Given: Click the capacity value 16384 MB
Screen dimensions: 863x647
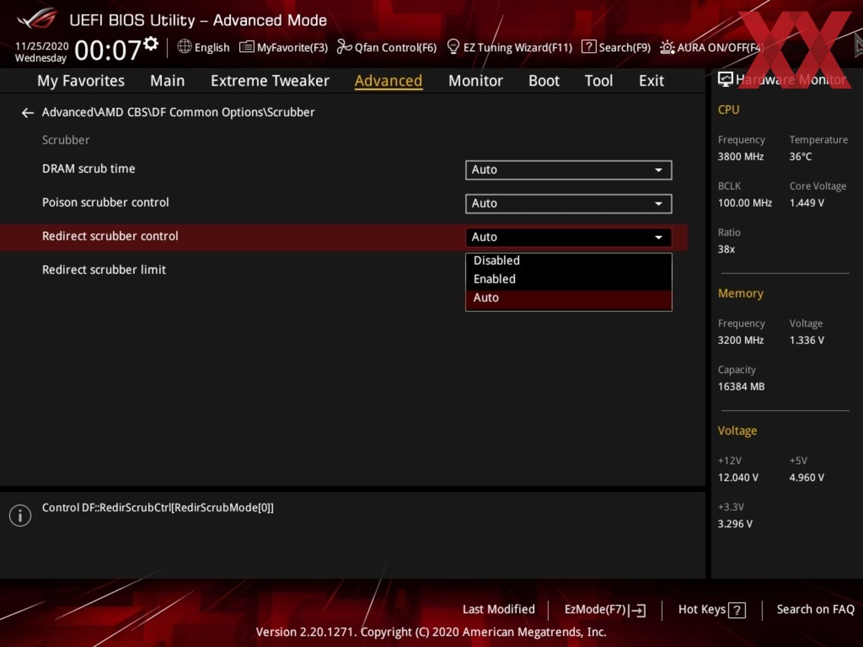Looking at the screenshot, I should point(741,386).
